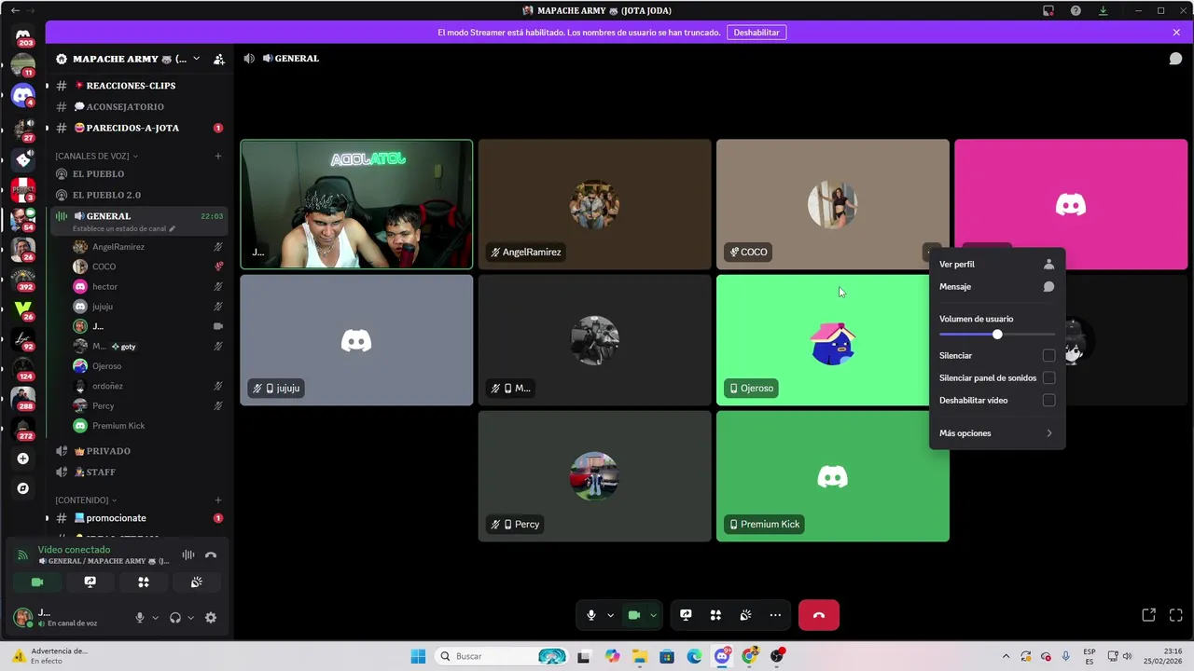1194x671 pixels.
Task: Open File Explorer from taskbar
Action: click(640, 656)
